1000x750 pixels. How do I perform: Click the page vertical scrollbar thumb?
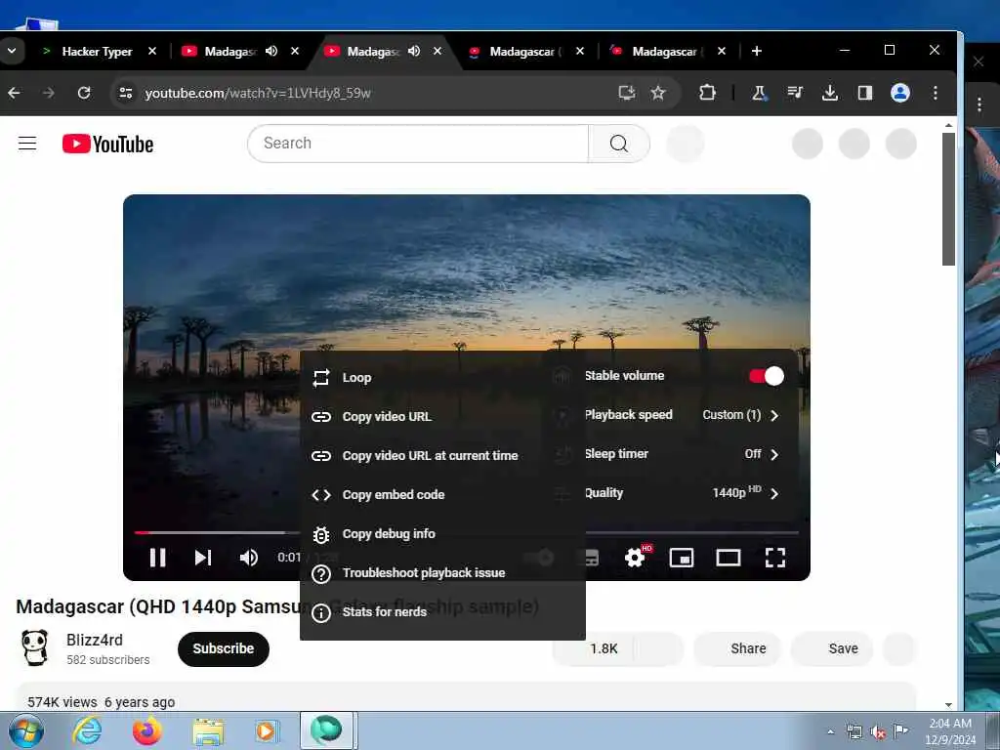[948, 198]
